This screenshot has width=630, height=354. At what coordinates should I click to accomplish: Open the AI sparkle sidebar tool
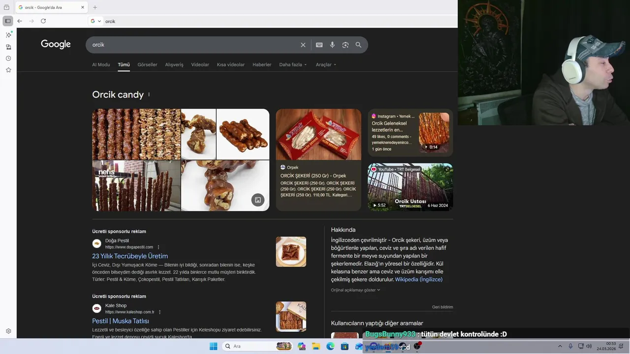8,35
